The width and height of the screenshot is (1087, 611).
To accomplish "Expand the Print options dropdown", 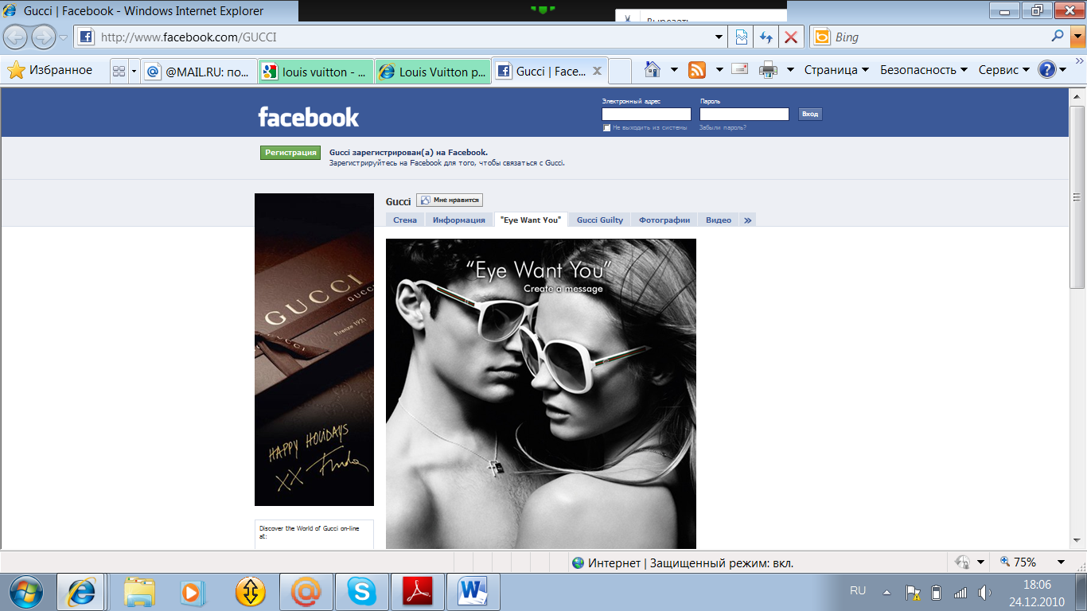I will pos(790,70).
